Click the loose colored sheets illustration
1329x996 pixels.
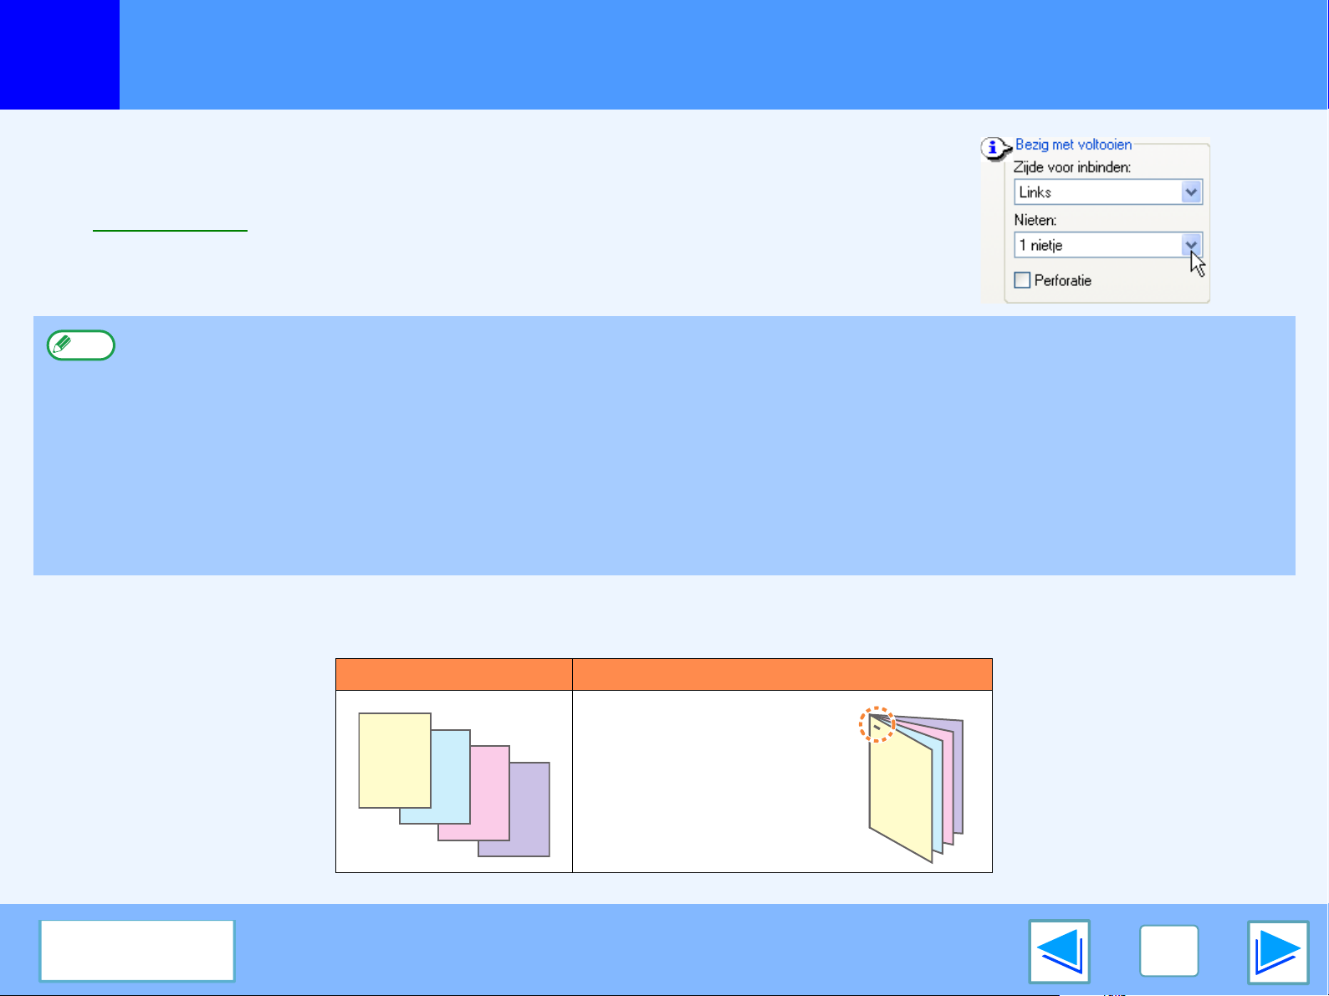[x=454, y=784]
